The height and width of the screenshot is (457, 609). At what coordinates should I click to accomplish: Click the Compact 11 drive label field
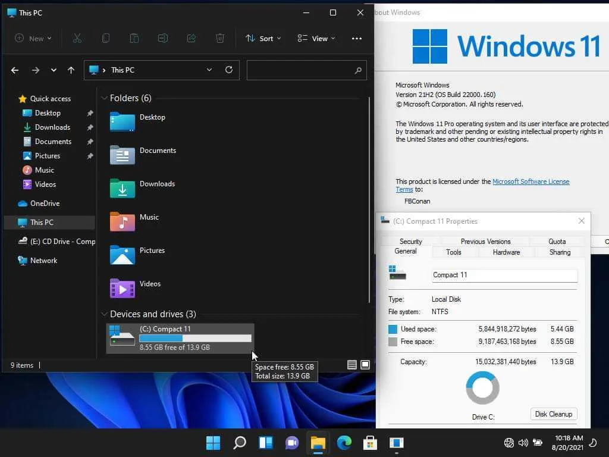(504, 275)
